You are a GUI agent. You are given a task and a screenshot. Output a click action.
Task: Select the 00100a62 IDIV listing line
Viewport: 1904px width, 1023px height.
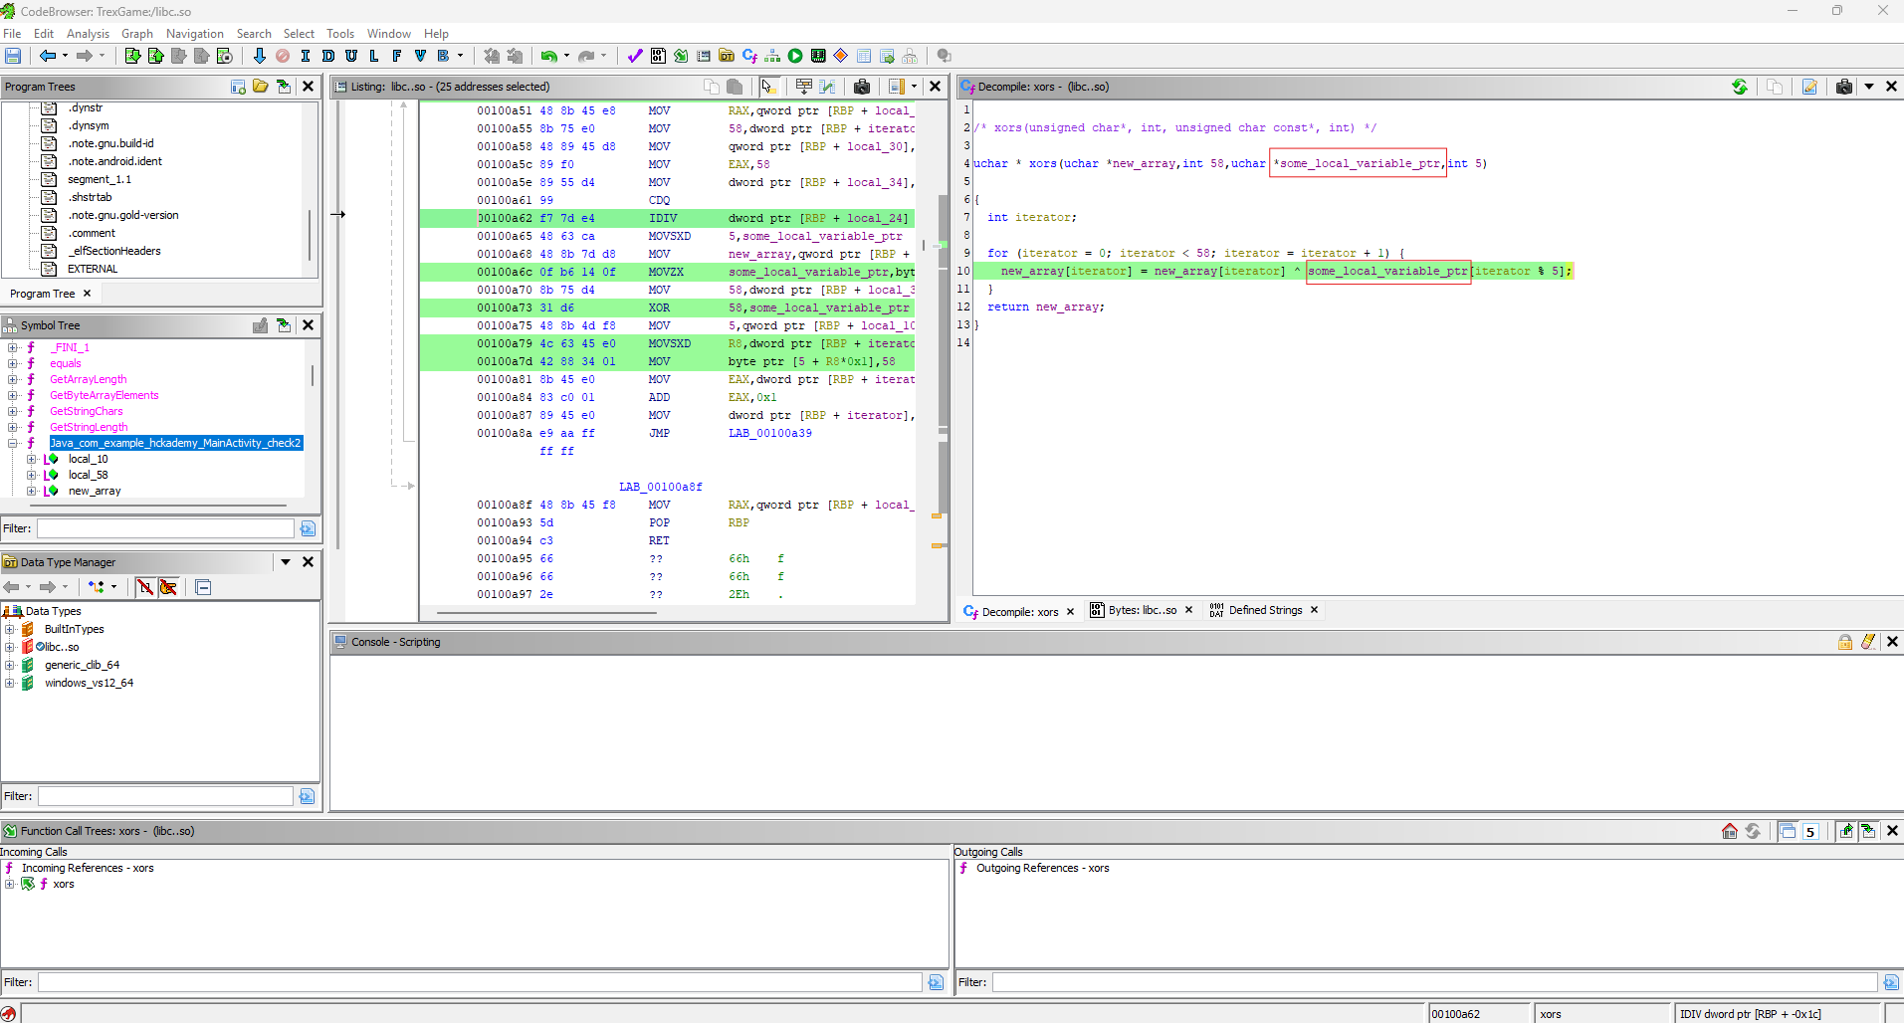point(667,218)
